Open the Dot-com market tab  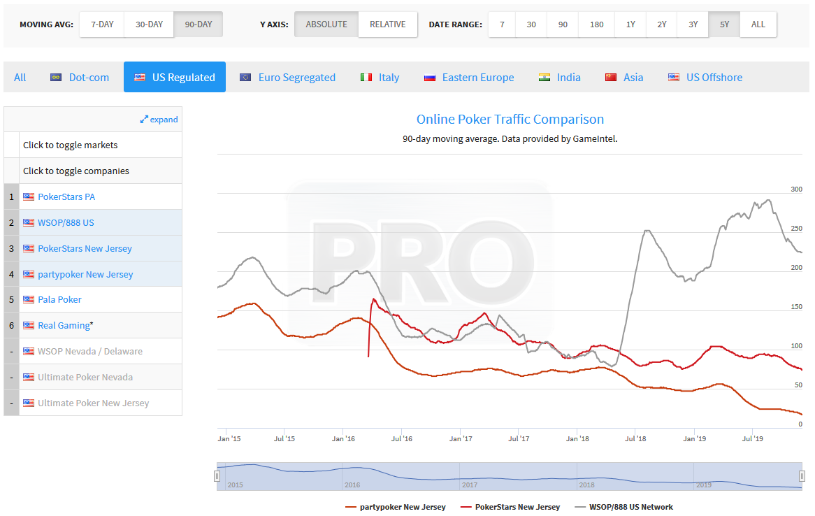click(x=80, y=77)
